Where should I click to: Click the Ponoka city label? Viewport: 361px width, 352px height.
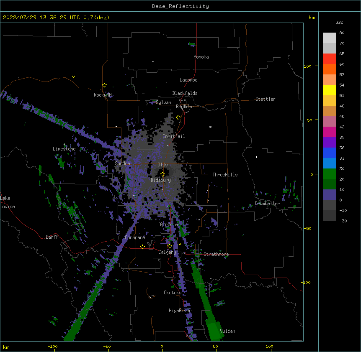201,57
